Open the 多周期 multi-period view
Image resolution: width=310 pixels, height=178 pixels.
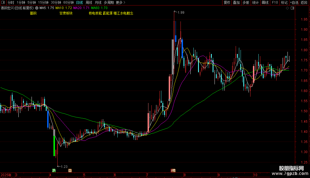point(109,2)
